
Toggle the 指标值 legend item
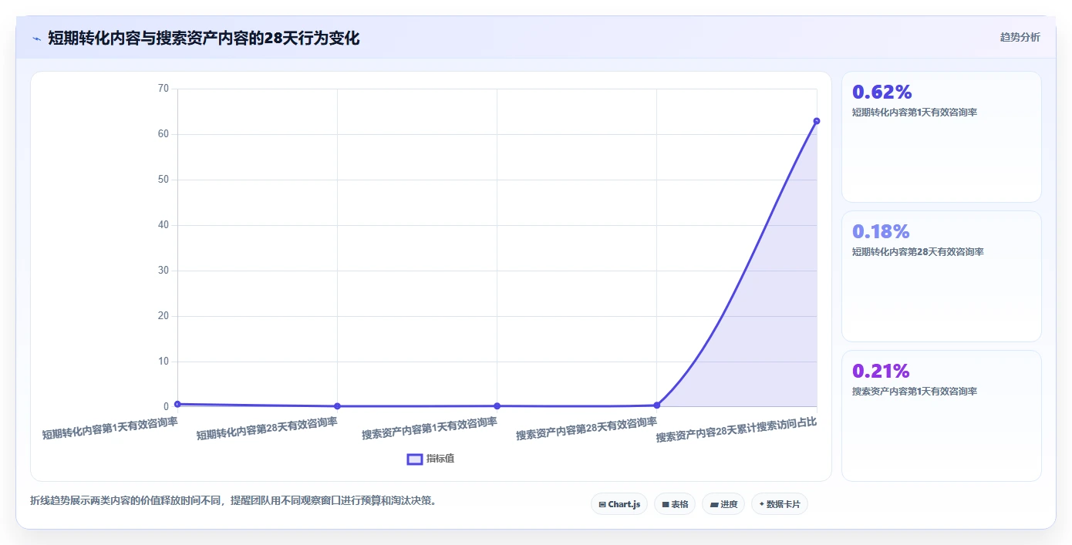(431, 459)
